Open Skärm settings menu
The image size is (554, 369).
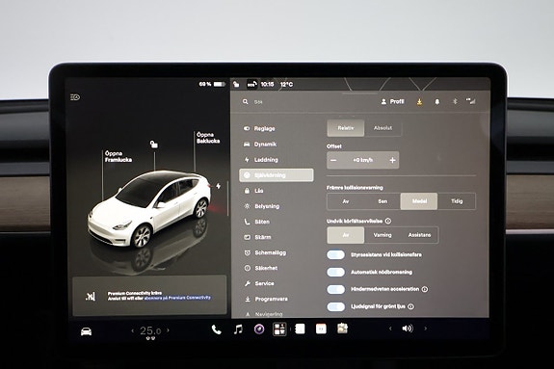pos(277,237)
